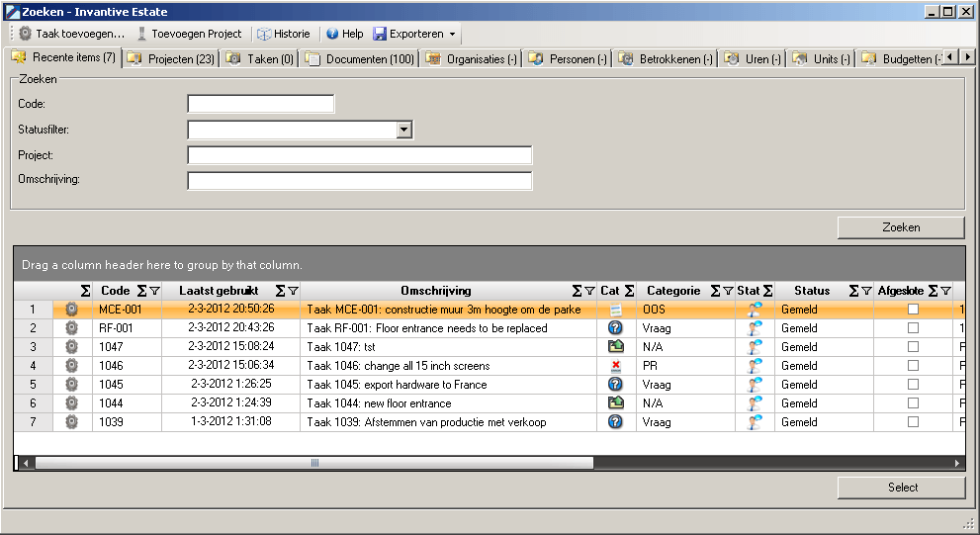The width and height of the screenshot is (980, 535).
Task: Click the grid scrollbar right arrow
Action: pyautogui.click(x=957, y=463)
